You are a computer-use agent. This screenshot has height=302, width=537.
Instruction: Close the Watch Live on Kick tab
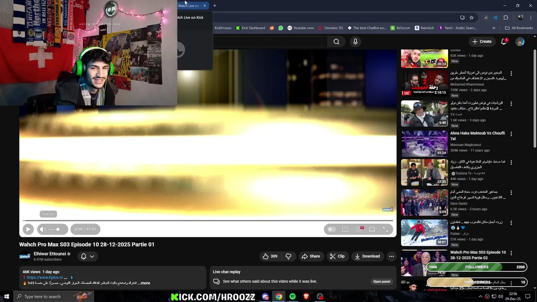pos(205,5)
